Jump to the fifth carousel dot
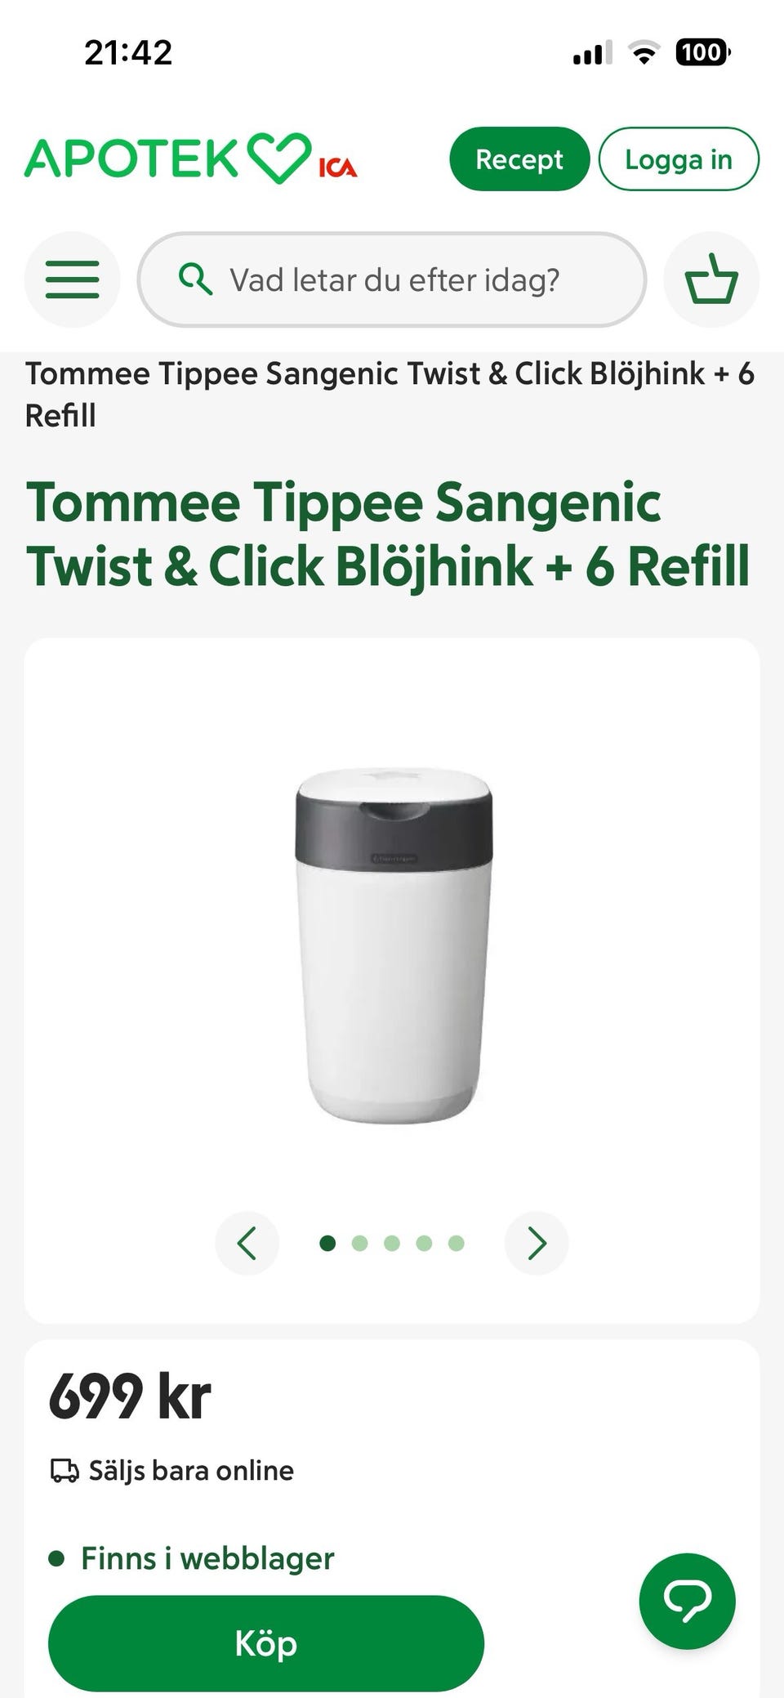The height and width of the screenshot is (1698, 784). pos(457,1243)
